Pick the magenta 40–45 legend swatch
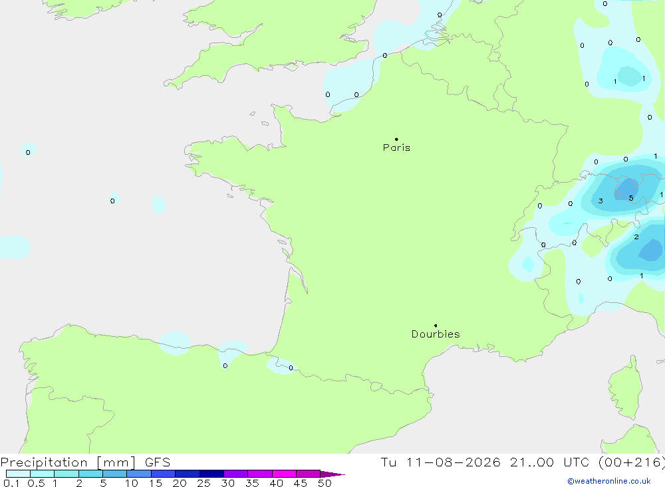Viewport: 665px width, 487px height. point(284,474)
